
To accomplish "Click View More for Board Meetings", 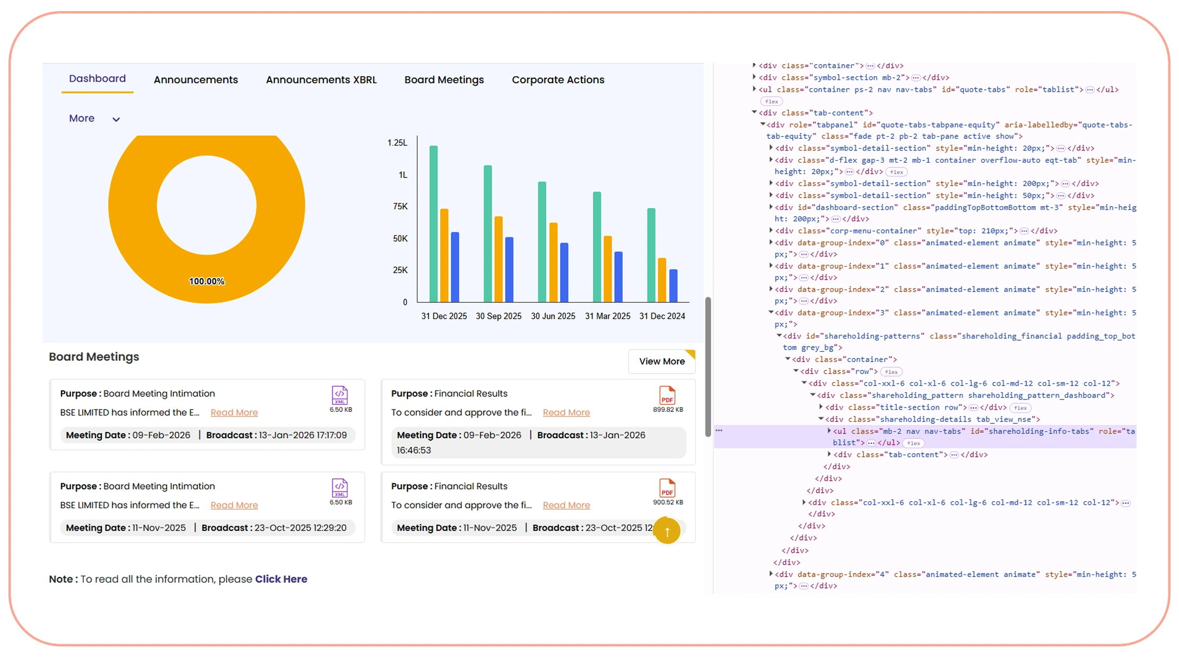I will pos(661,361).
